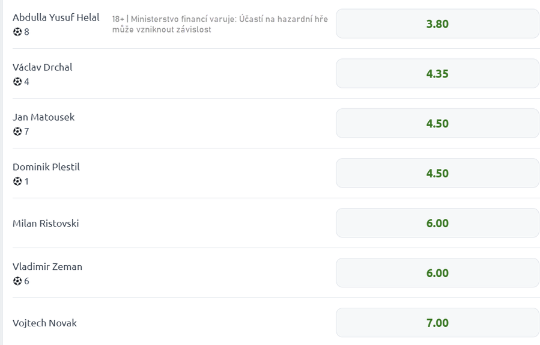
Task: Click the Vojtech Novak player name
Action: [x=44, y=323]
